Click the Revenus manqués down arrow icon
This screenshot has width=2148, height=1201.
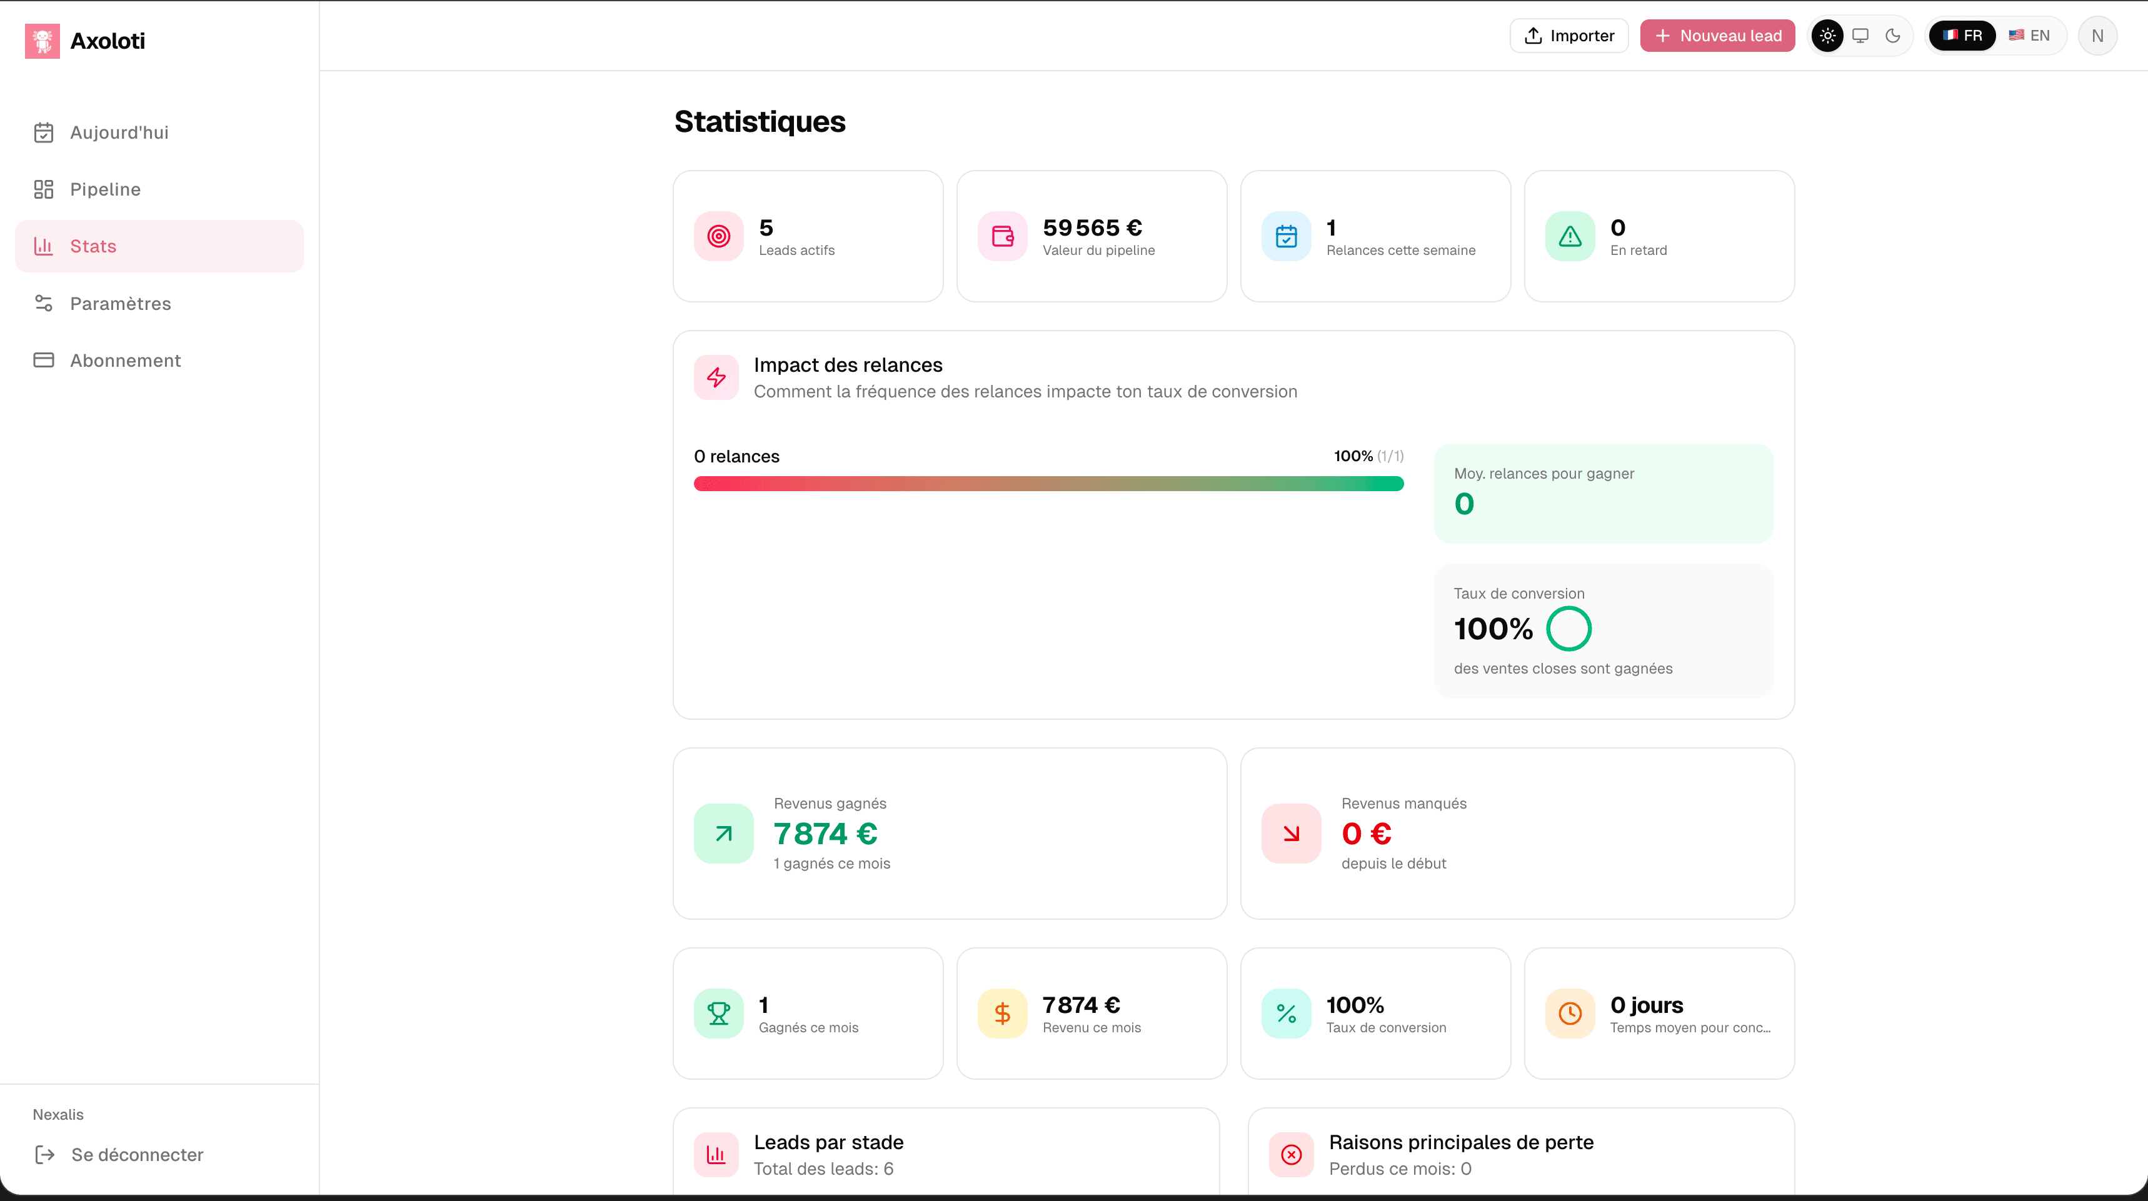pos(1291,834)
